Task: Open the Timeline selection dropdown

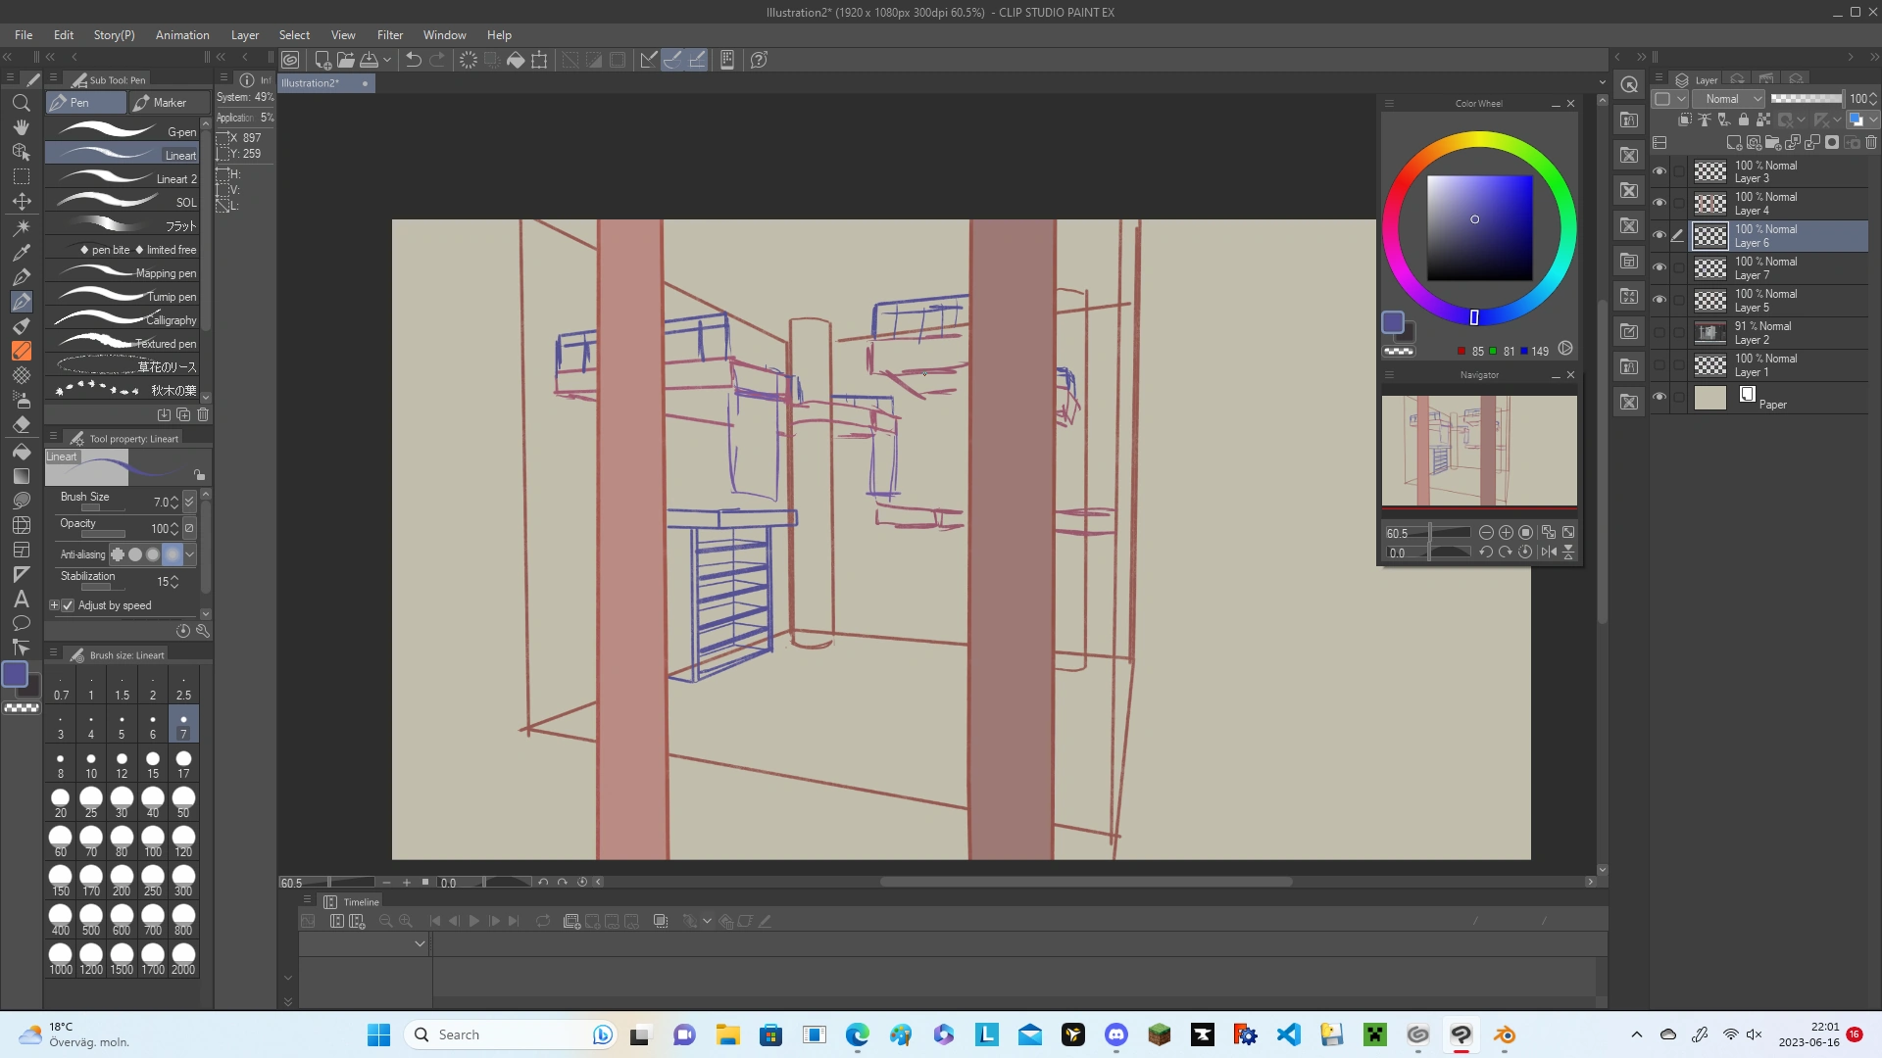Action: pyautogui.click(x=420, y=943)
